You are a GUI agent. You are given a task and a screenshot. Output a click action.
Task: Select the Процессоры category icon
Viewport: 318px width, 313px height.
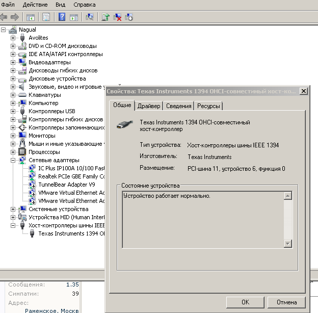click(x=22, y=152)
